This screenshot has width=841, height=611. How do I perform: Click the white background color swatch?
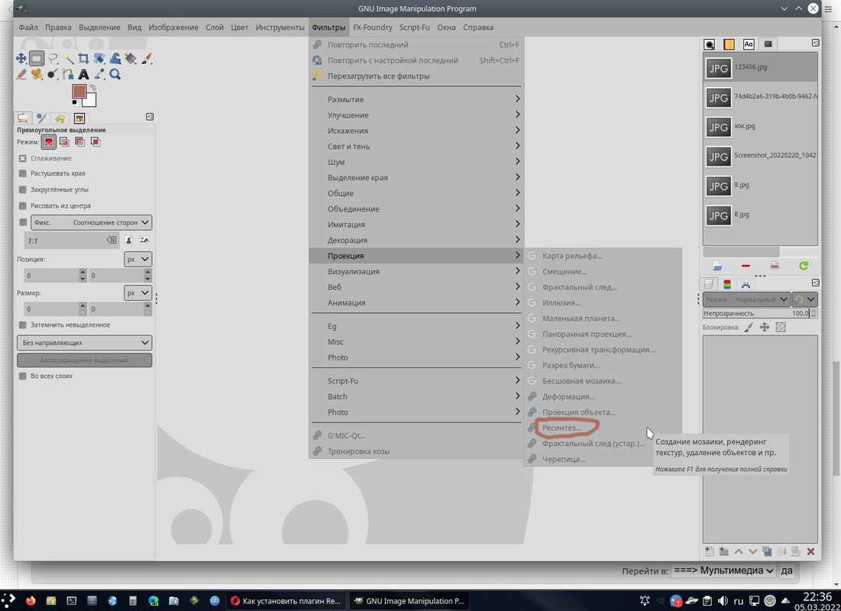point(90,100)
